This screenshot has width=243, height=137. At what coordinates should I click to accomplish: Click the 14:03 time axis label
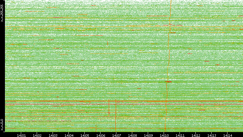click(53, 135)
